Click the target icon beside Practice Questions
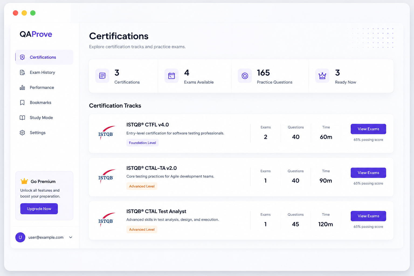The width and height of the screenshot is (414, 276). 245,76
